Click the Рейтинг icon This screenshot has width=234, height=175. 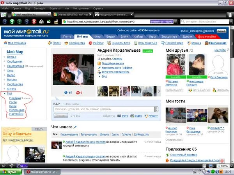pyautogui.click(x=90, y=43)
